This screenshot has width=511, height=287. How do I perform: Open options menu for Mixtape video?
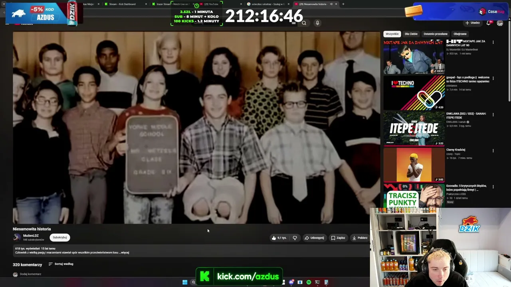click(493, 42)
